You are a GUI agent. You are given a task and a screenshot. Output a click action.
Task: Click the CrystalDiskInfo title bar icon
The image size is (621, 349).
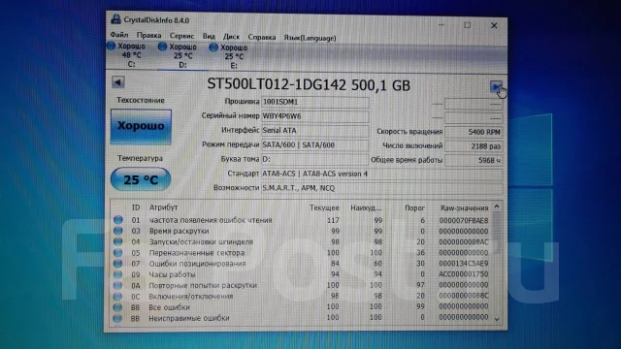tap(115, 19)
